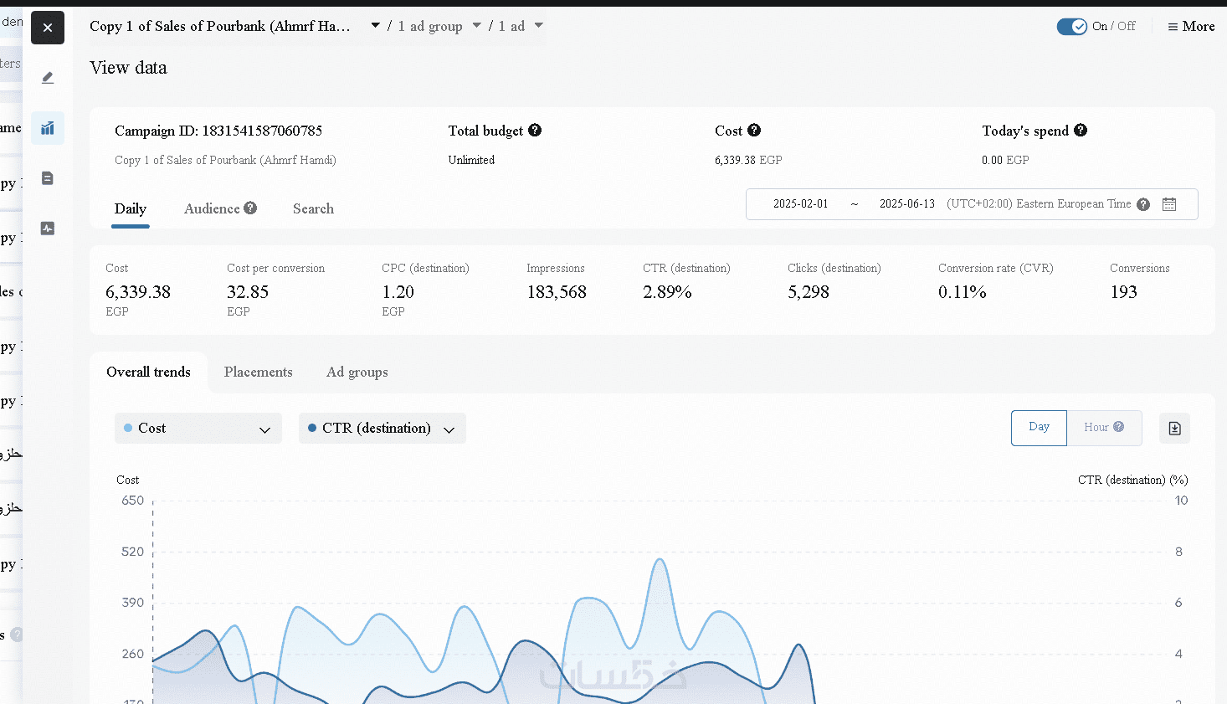
Task: Click the start date field 2025-02-01
Action: (x=800, y=204)
